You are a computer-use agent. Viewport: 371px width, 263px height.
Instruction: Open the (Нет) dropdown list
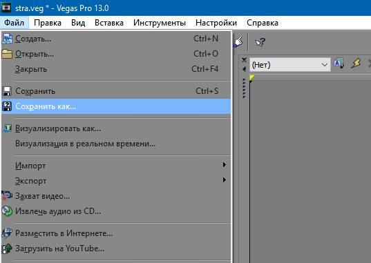tap(290, 65)
